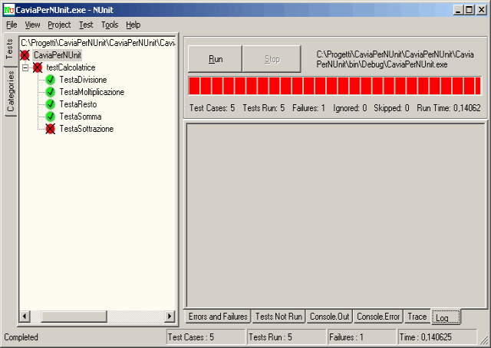Open the Tools menu
491x348 pixels.
(110, 25)
